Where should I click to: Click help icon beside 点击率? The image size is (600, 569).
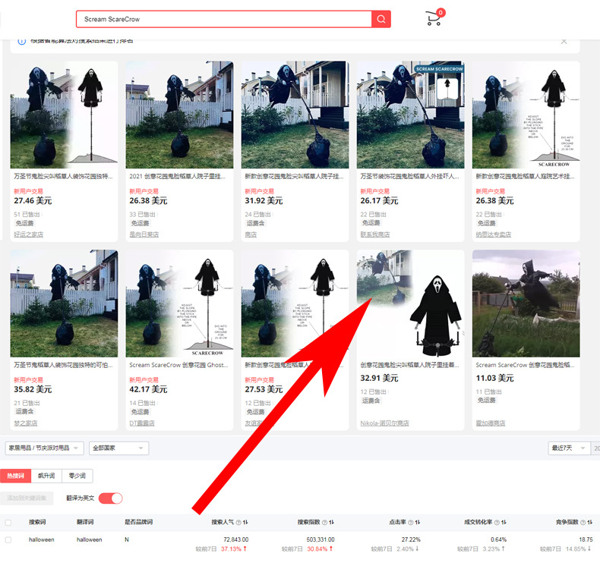click(x=411, y=522)
